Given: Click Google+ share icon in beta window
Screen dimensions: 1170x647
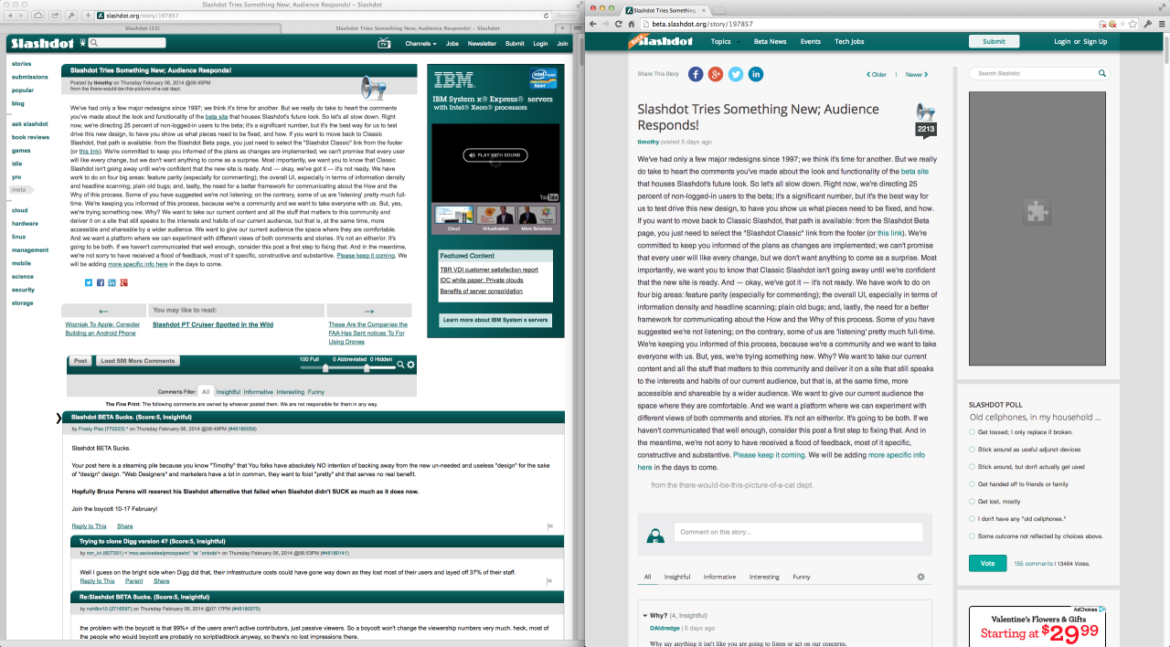Looking at the screenshot, I should coord(716,74).
